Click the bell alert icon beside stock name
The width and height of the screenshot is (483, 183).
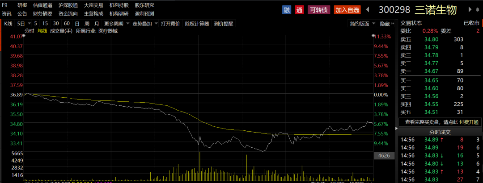(x=478, y=10)
